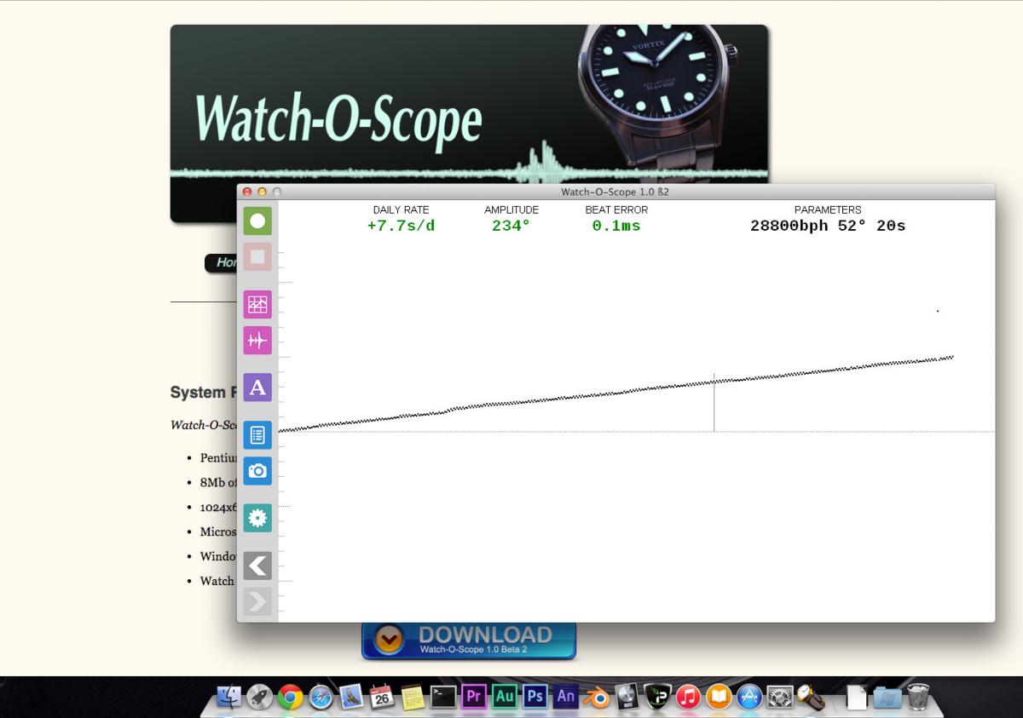Open the grey disc app icon in the dock

(x=627, y=697)
